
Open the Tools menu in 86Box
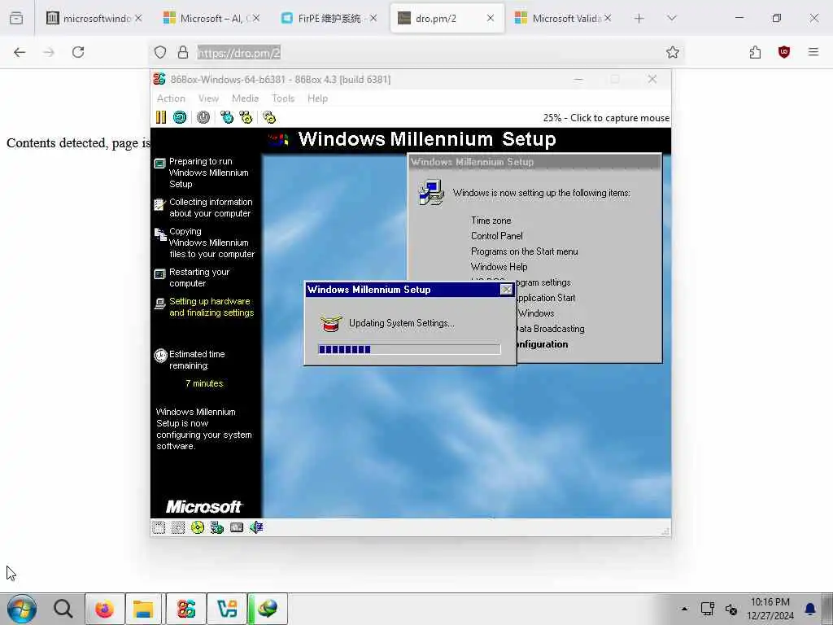click(x=283, y=98)
